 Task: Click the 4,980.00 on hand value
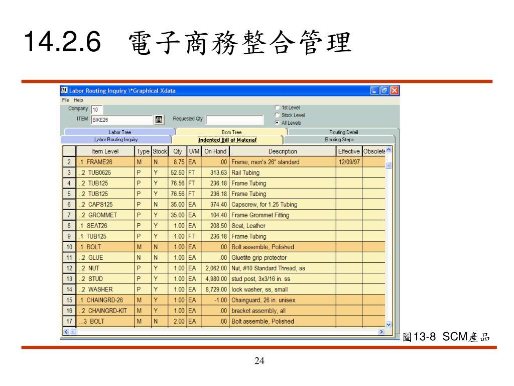coord(215,278)
